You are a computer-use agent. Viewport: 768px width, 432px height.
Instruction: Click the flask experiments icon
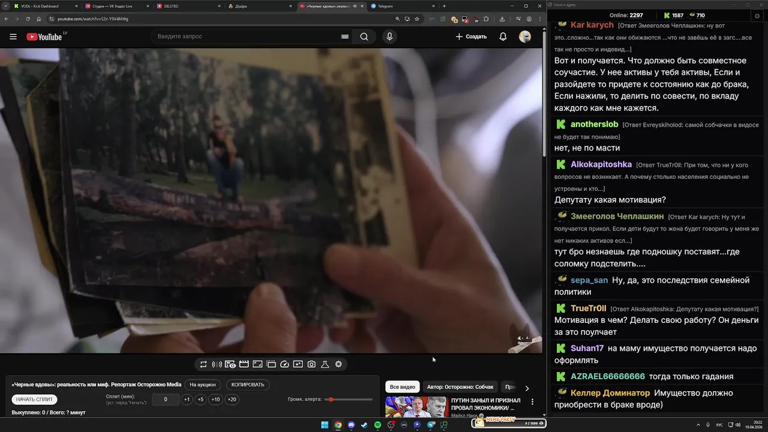tap(325, 364)
